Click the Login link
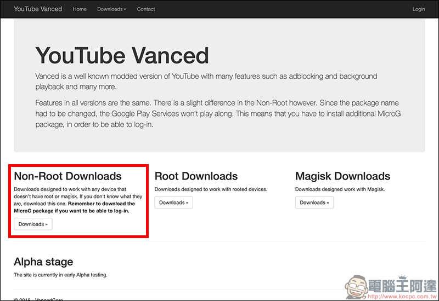 (x=419, y=9)
